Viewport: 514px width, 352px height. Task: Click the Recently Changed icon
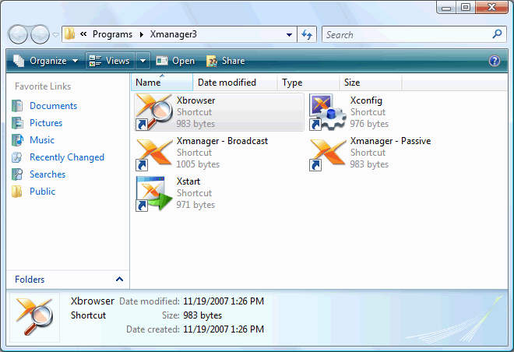pos(17,157)
